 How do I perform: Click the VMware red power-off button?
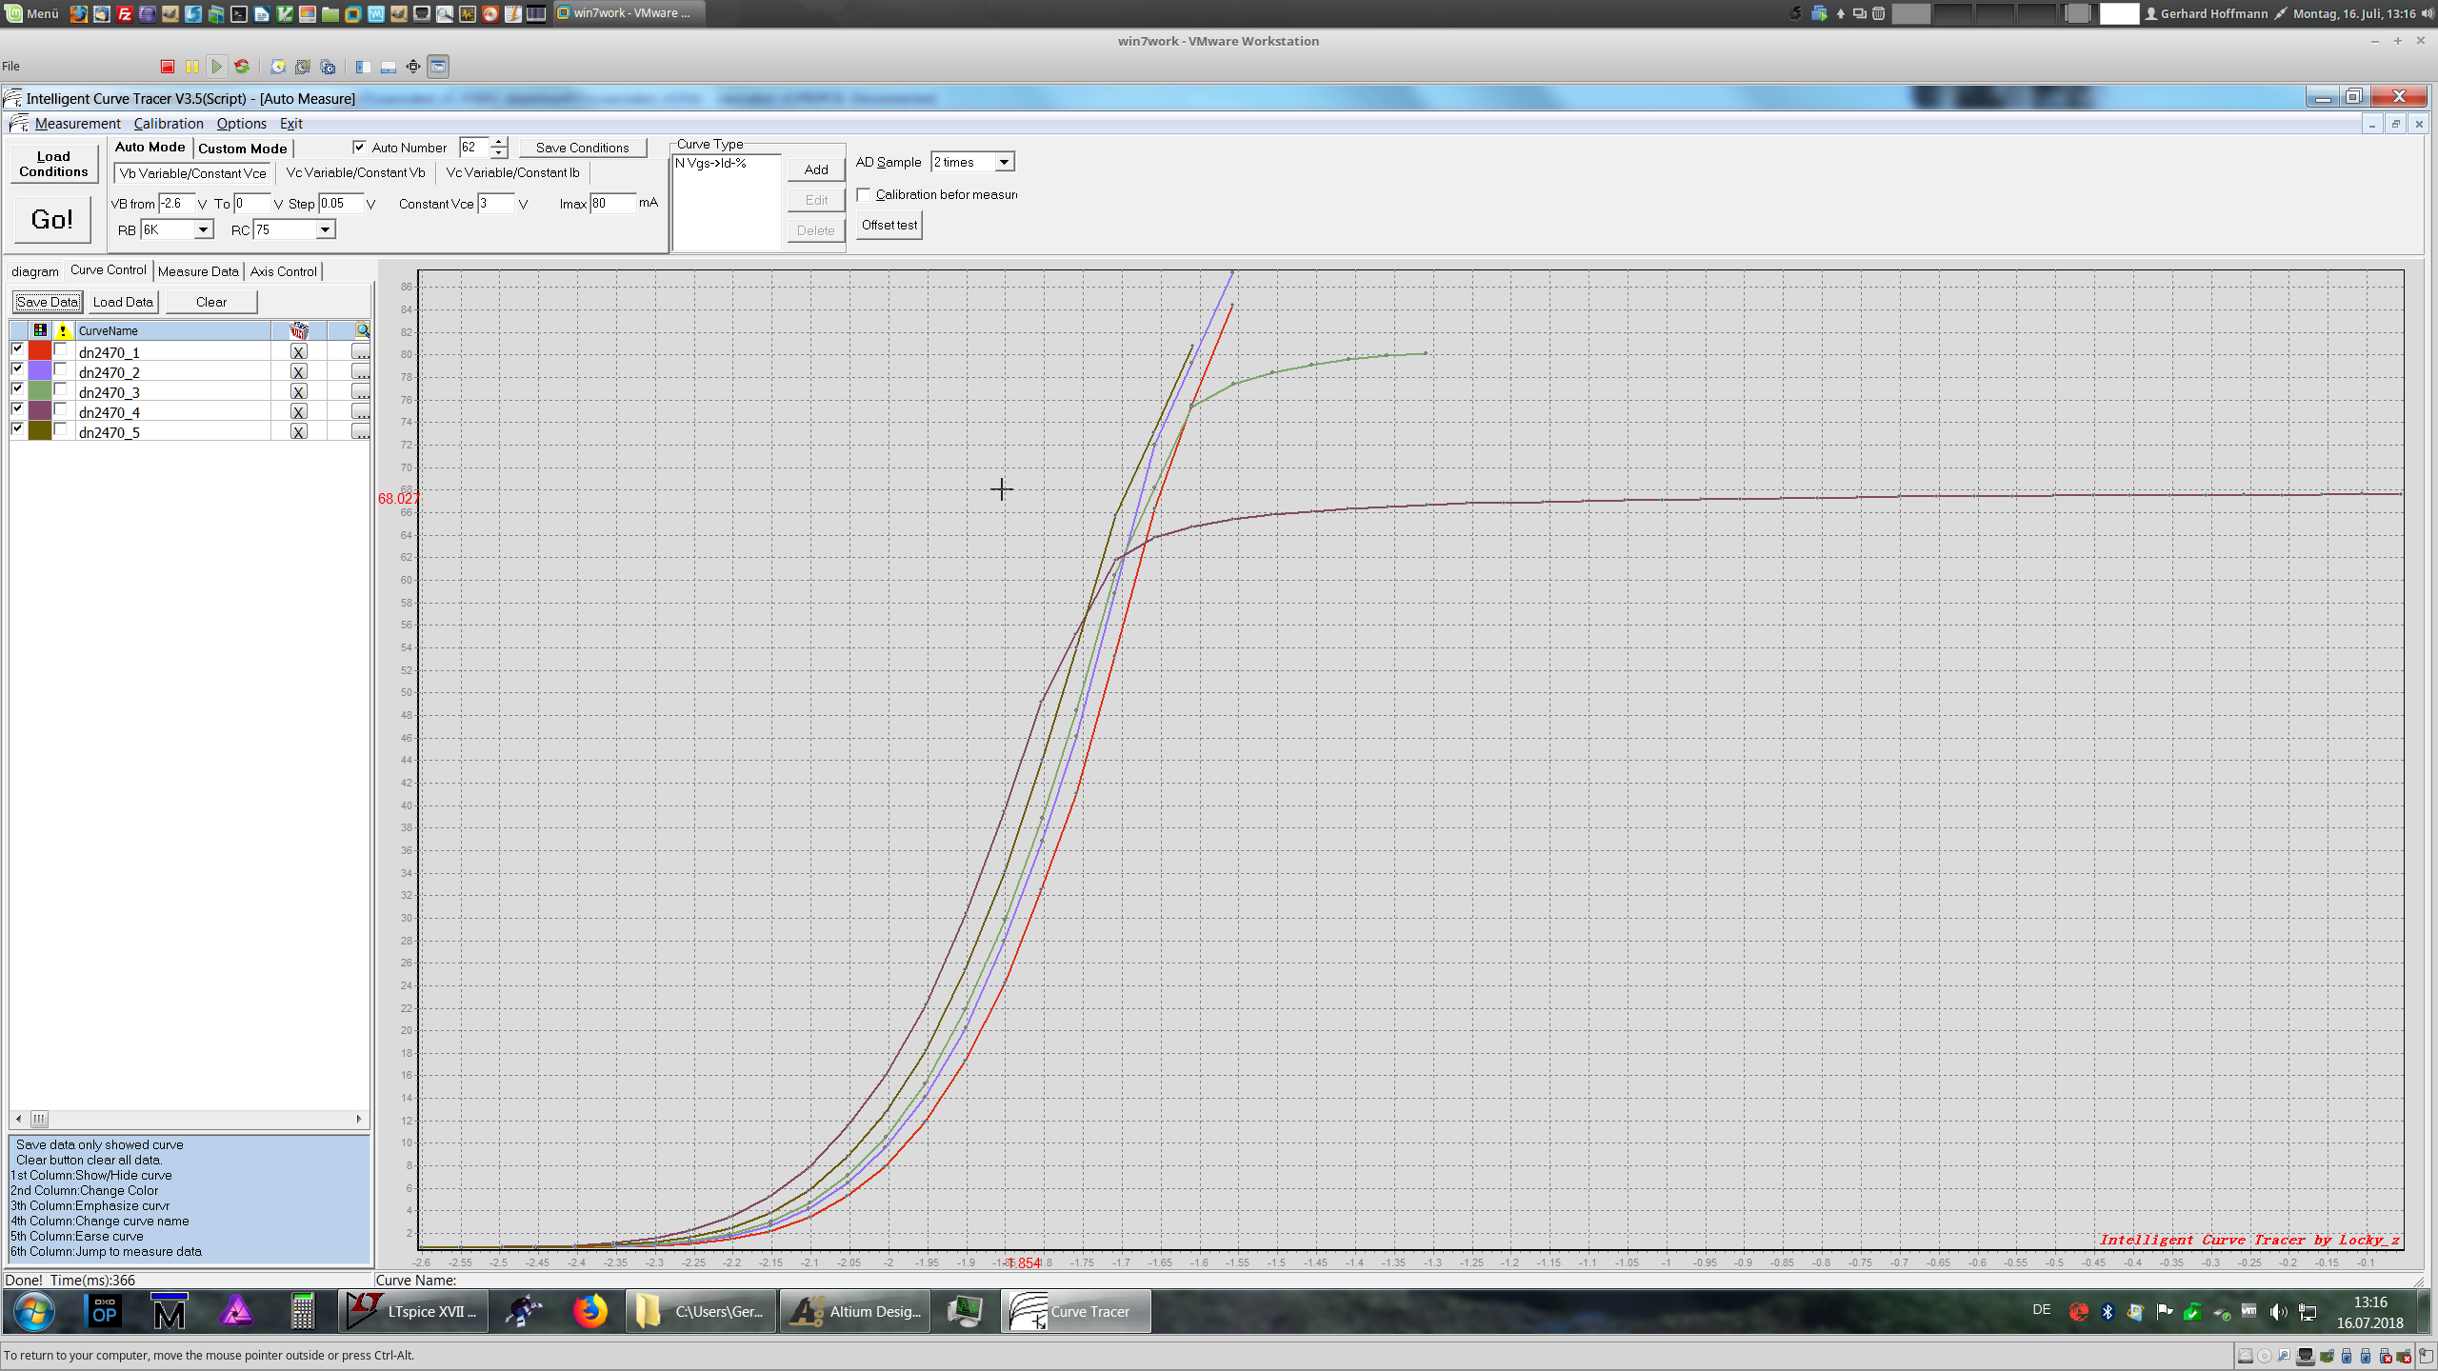pos(168,67)
